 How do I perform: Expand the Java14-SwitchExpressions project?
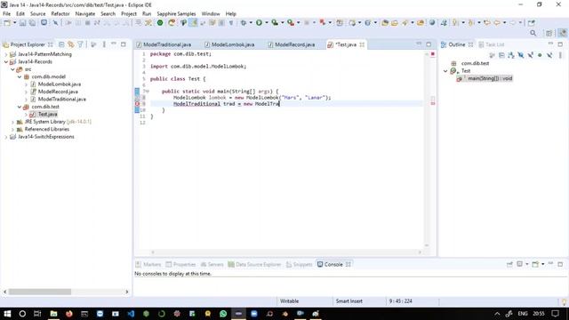click(x=6, y=137)
